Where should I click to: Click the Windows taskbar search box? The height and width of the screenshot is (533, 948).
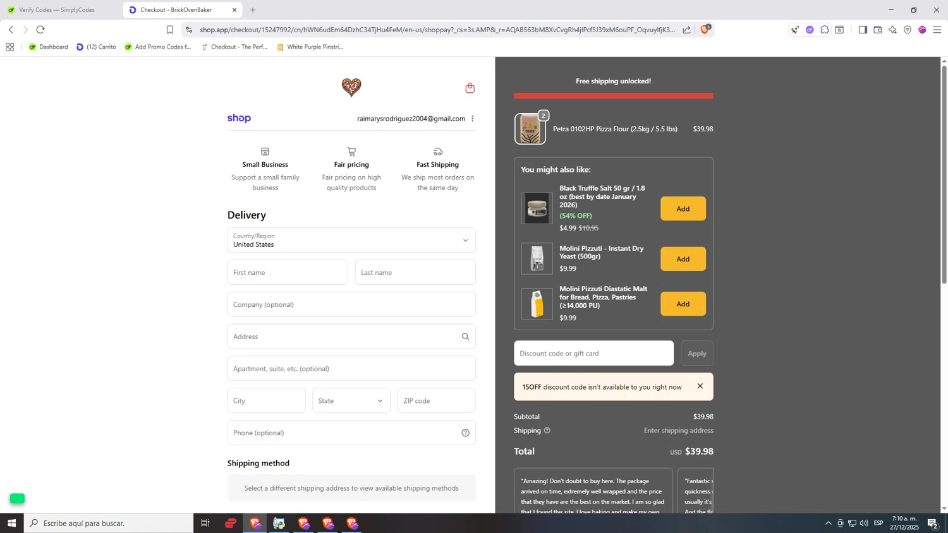(109, 523)
